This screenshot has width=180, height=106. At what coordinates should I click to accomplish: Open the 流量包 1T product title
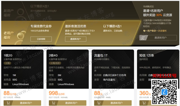101,55
